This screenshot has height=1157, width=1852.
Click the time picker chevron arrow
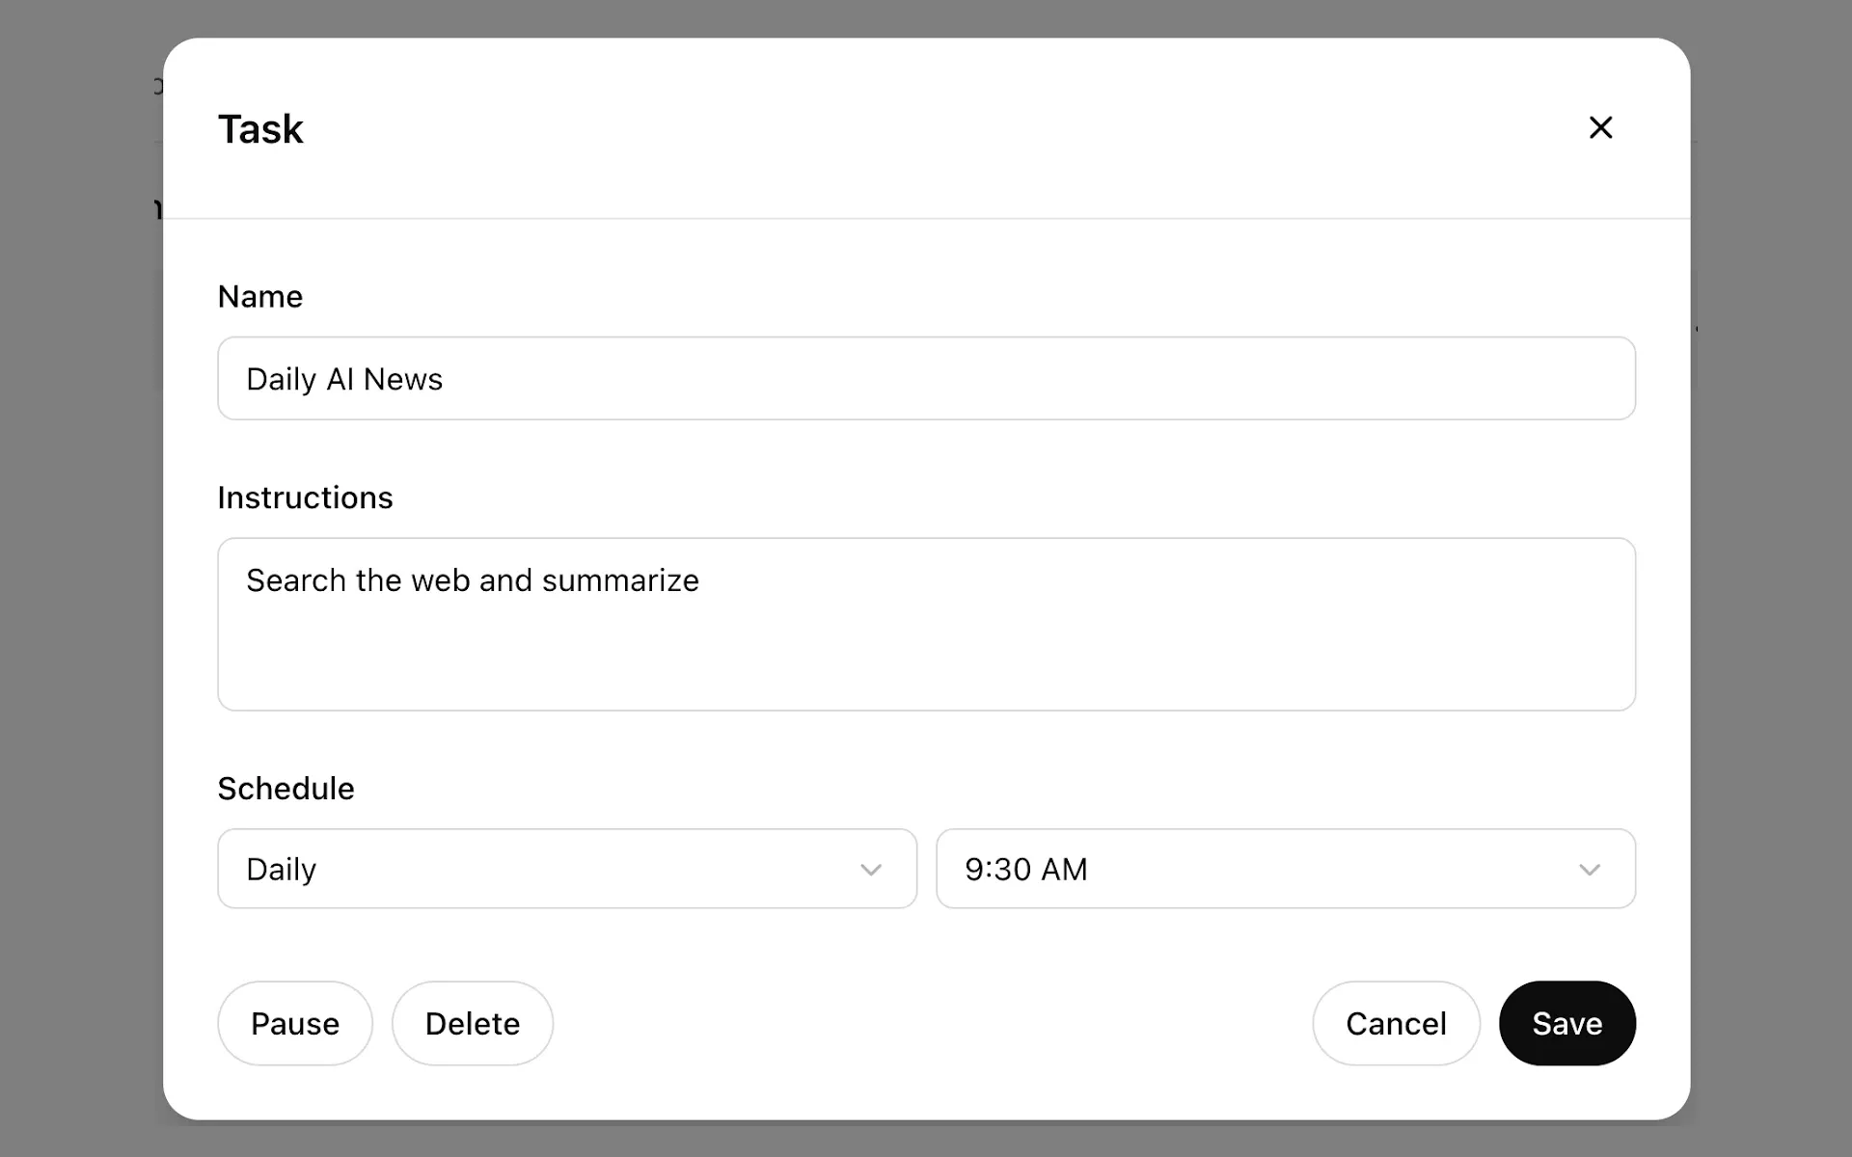click(1590, 869)
